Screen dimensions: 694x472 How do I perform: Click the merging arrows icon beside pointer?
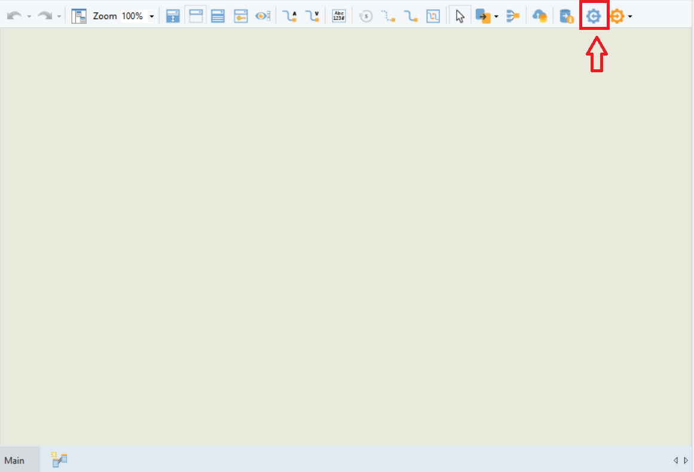pos(513,16)
